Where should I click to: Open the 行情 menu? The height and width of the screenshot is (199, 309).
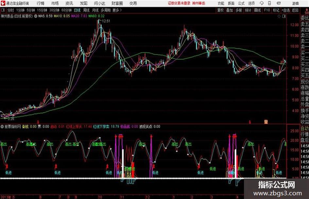tap(41, 3)
